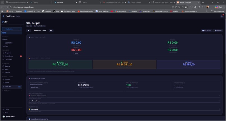Click the Mapa map icon

[3, 69]
